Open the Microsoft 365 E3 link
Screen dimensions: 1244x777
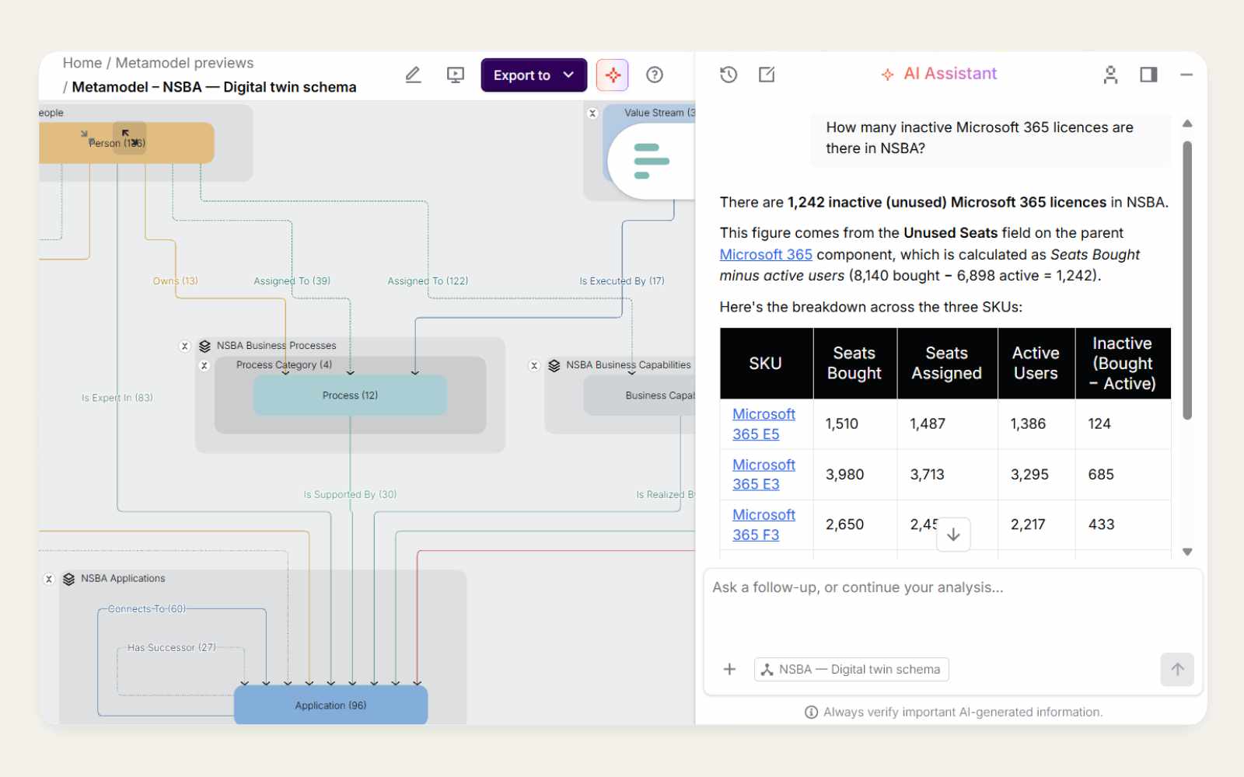(764, 474)
